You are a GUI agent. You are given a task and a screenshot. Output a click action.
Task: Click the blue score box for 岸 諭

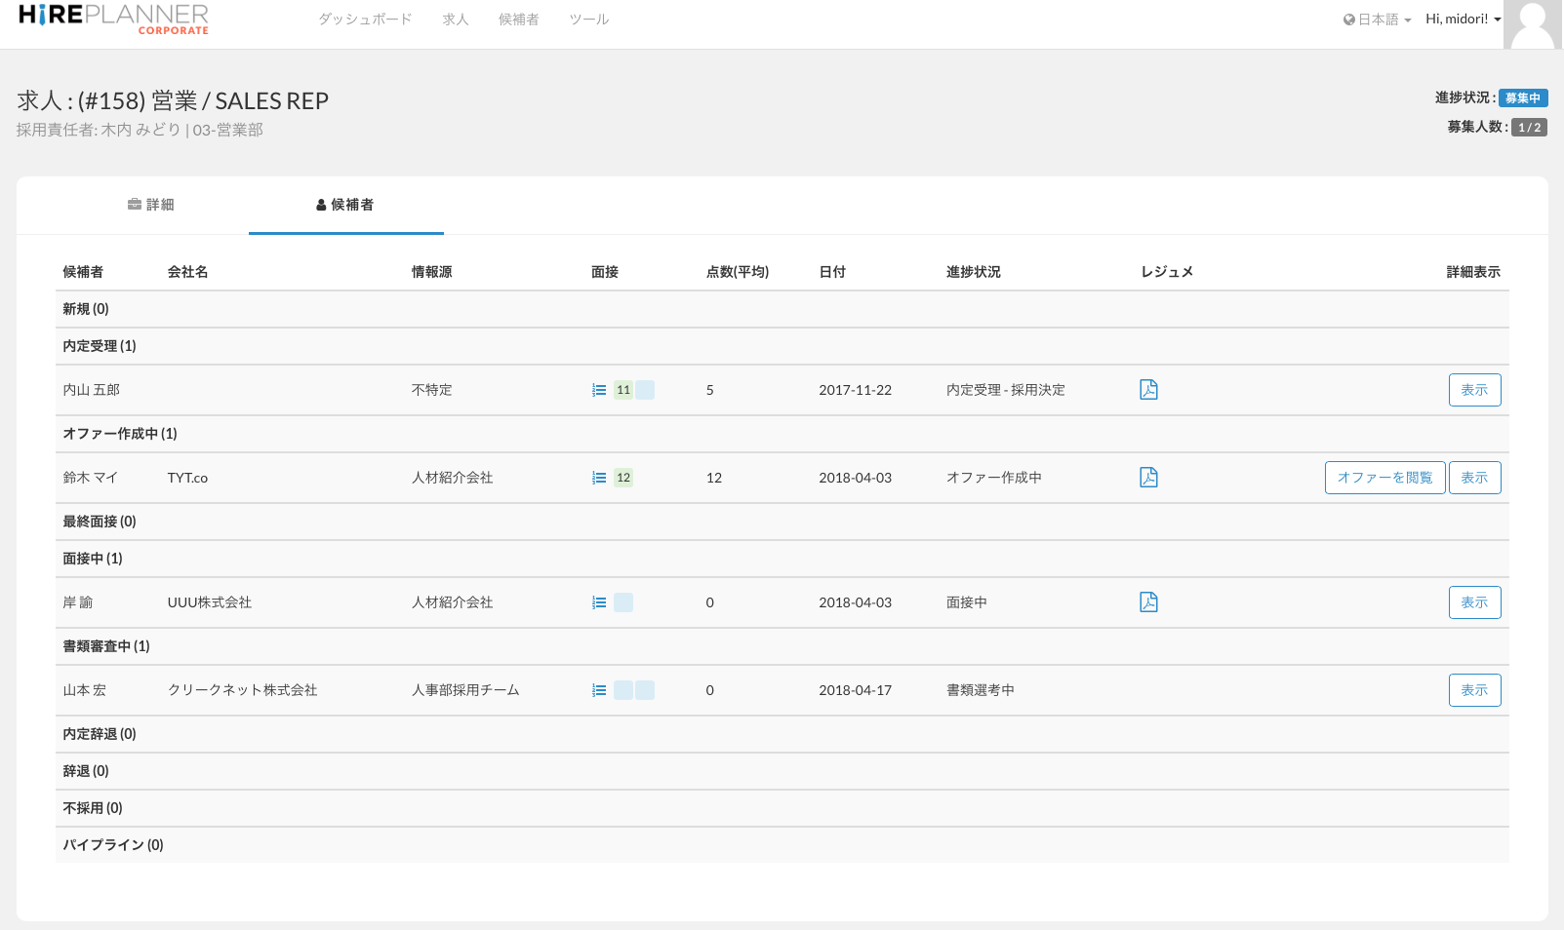(x=623, y=602)
